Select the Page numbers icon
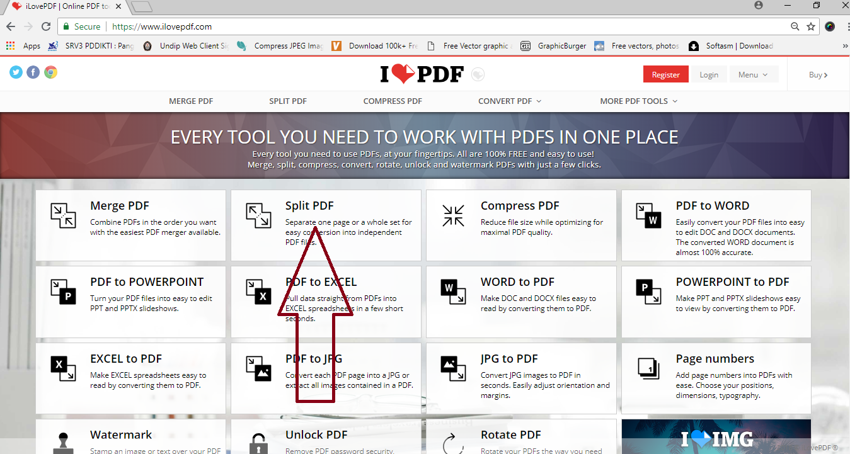The height and width of the screenshot is (454, 850). pos(648,368)
